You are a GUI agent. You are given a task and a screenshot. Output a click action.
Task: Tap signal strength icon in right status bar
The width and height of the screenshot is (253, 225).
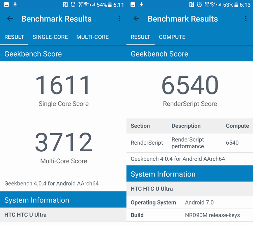coord(219,5)
